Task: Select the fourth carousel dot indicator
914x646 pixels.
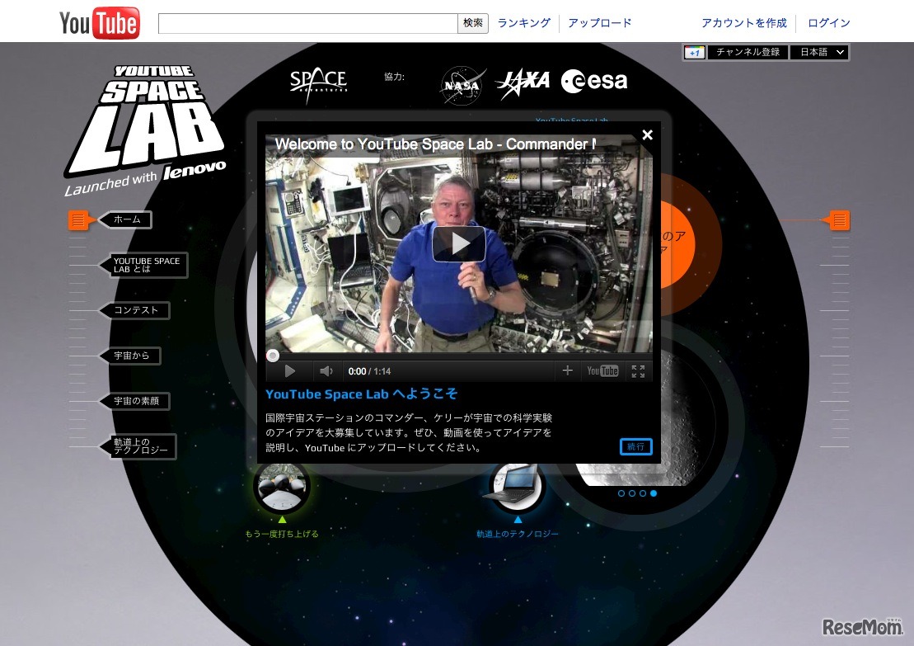Action: click(654, 493)
